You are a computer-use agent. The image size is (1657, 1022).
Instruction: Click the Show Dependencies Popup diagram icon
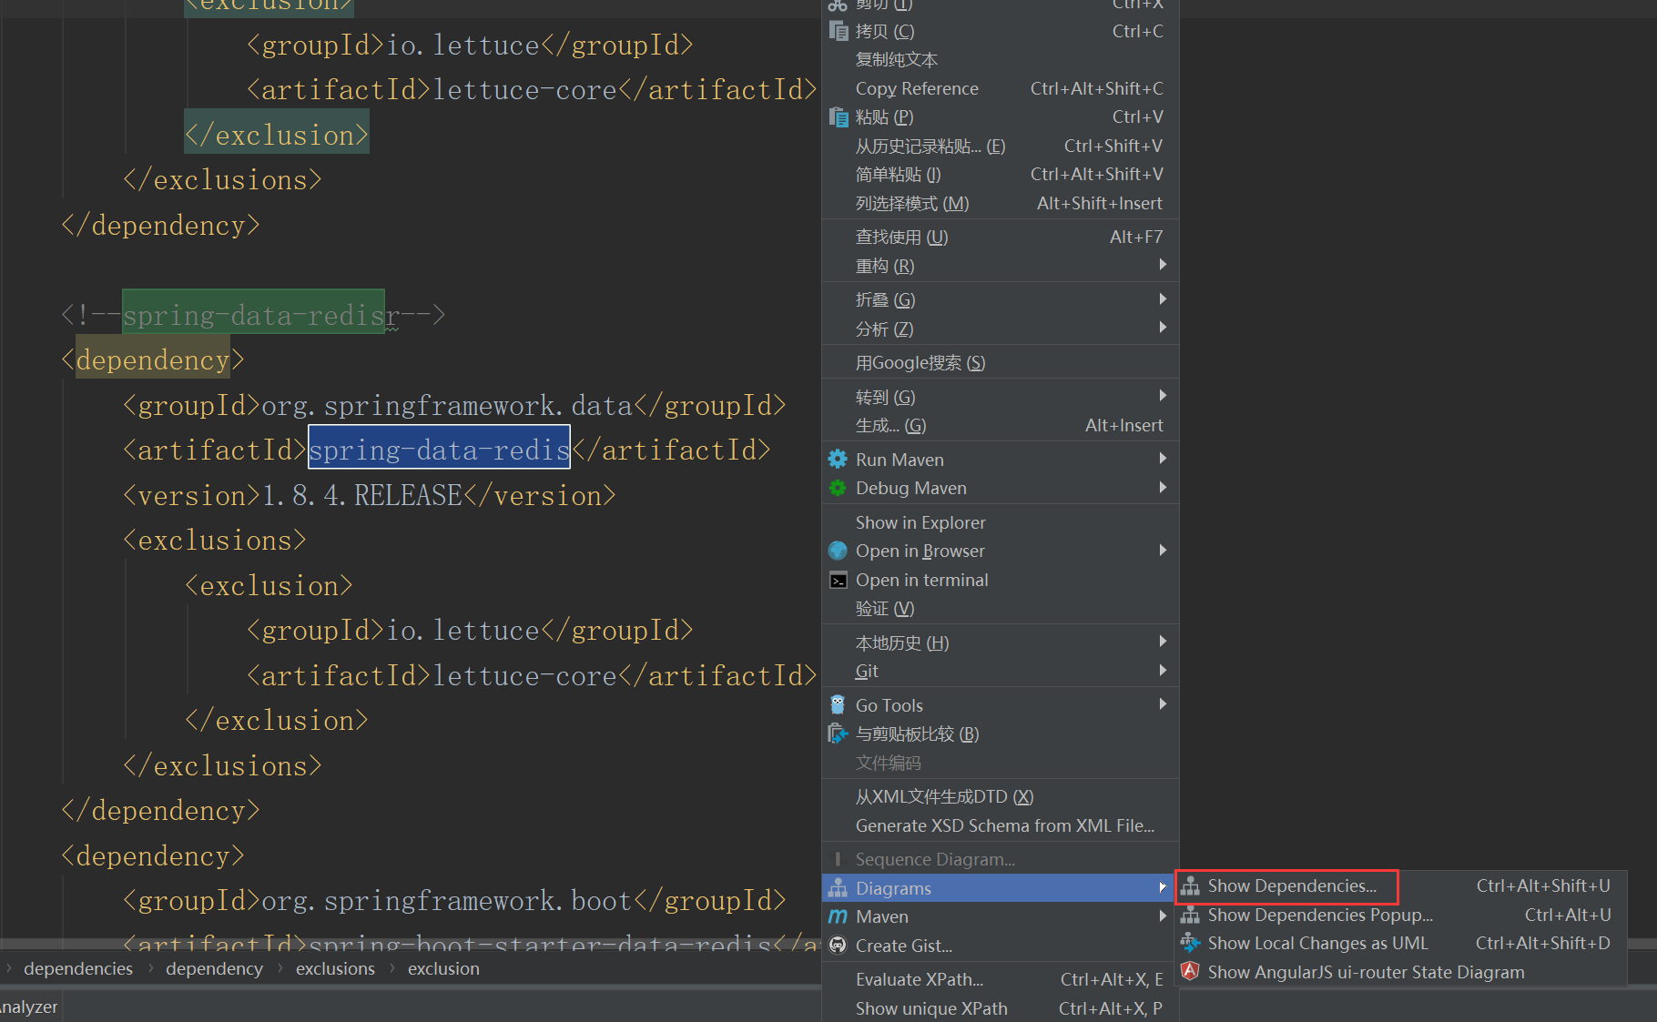click(x=1190, y=915)
